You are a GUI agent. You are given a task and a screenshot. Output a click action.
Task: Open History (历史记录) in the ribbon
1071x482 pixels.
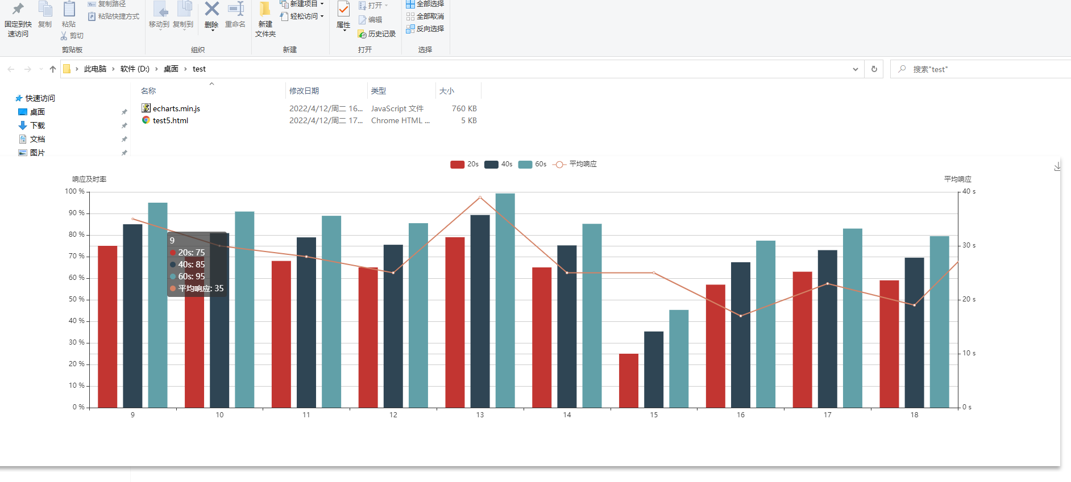tap(377, 34)
